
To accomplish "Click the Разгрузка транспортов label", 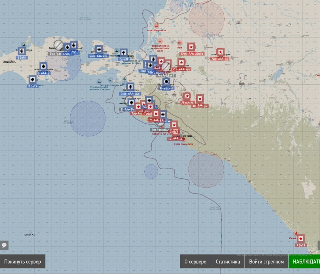I will 111,85.
